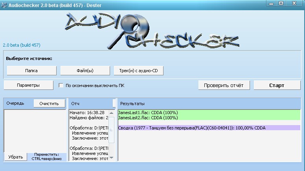This screenshot has height=171, width=305.
Task: Click the log panel scrollbar thumb
Action: point(112,129)
